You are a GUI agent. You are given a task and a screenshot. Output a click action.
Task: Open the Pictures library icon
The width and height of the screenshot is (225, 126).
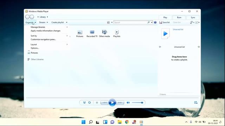pyautogui.click(x=80, y=34)
